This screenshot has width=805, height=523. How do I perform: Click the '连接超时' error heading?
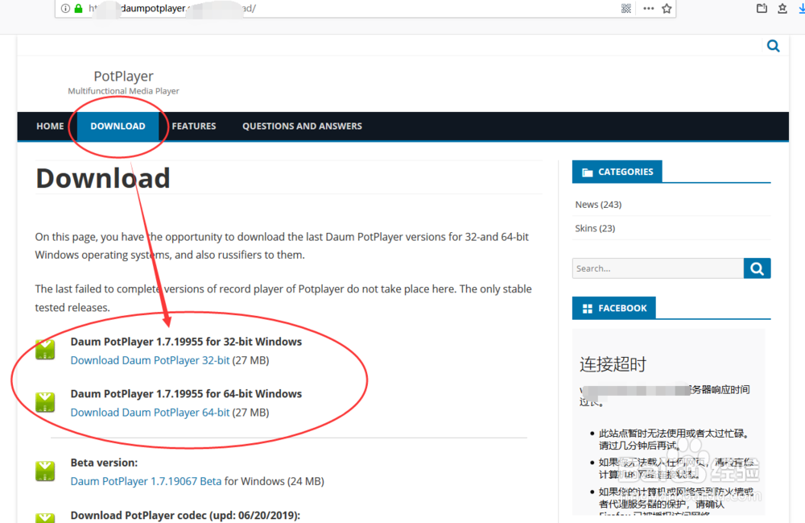[x=613, y=364]
